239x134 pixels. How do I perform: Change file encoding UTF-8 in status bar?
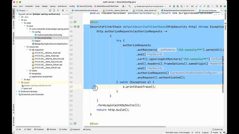click(198, 133)
